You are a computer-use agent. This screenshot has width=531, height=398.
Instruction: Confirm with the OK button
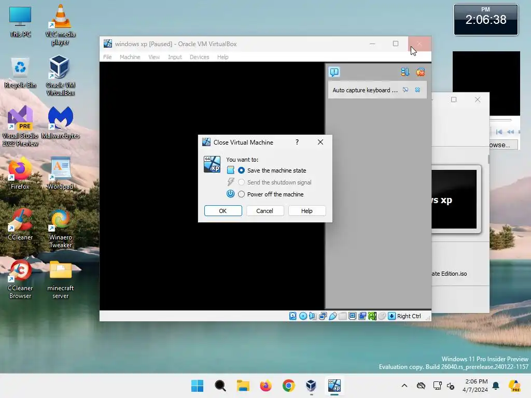pyautogui.click(x=223, y=211)
